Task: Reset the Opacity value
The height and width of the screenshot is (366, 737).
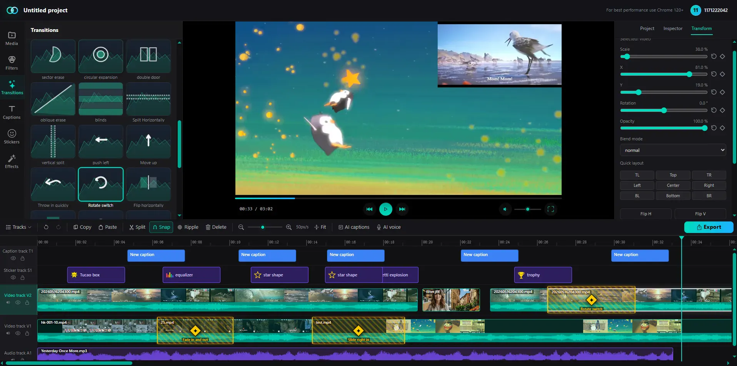Action: point(714,128)
